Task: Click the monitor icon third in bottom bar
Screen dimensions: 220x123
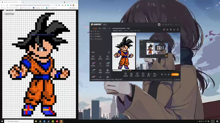Action: click(137, 74)
